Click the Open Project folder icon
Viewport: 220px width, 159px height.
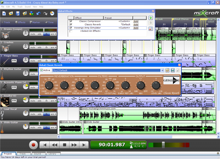click(x=11, y=14)
